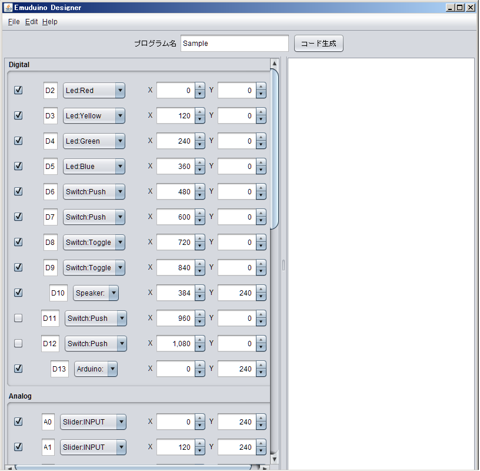Uncheck the D13 Arduino checkbox
Screen dimensions: 480x471
(x=18, y=369)
